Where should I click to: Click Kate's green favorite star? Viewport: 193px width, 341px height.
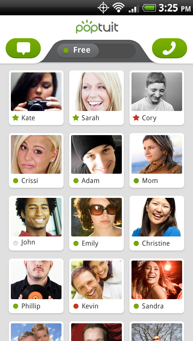tap(15, 118)
